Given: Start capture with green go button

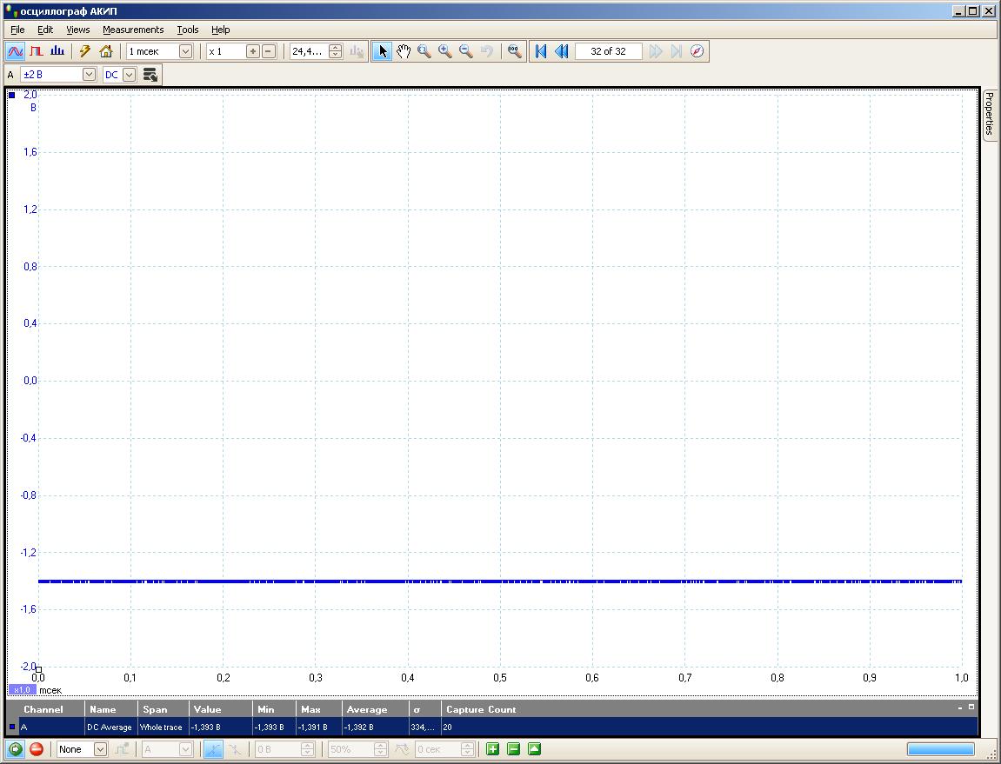Looking at the screenshot, I should pyautogui.click(x=16, y=749).
